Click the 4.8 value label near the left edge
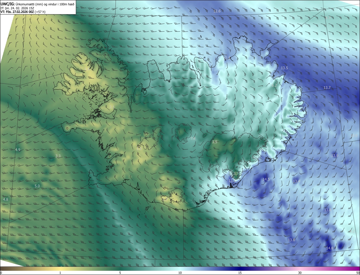Image resolution: width=360 pixels, height=275 pixels. point(6,199)
